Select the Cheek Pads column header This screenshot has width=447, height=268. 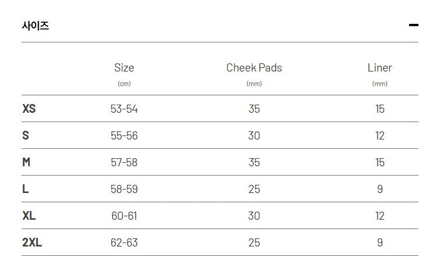tap(254, 68)
